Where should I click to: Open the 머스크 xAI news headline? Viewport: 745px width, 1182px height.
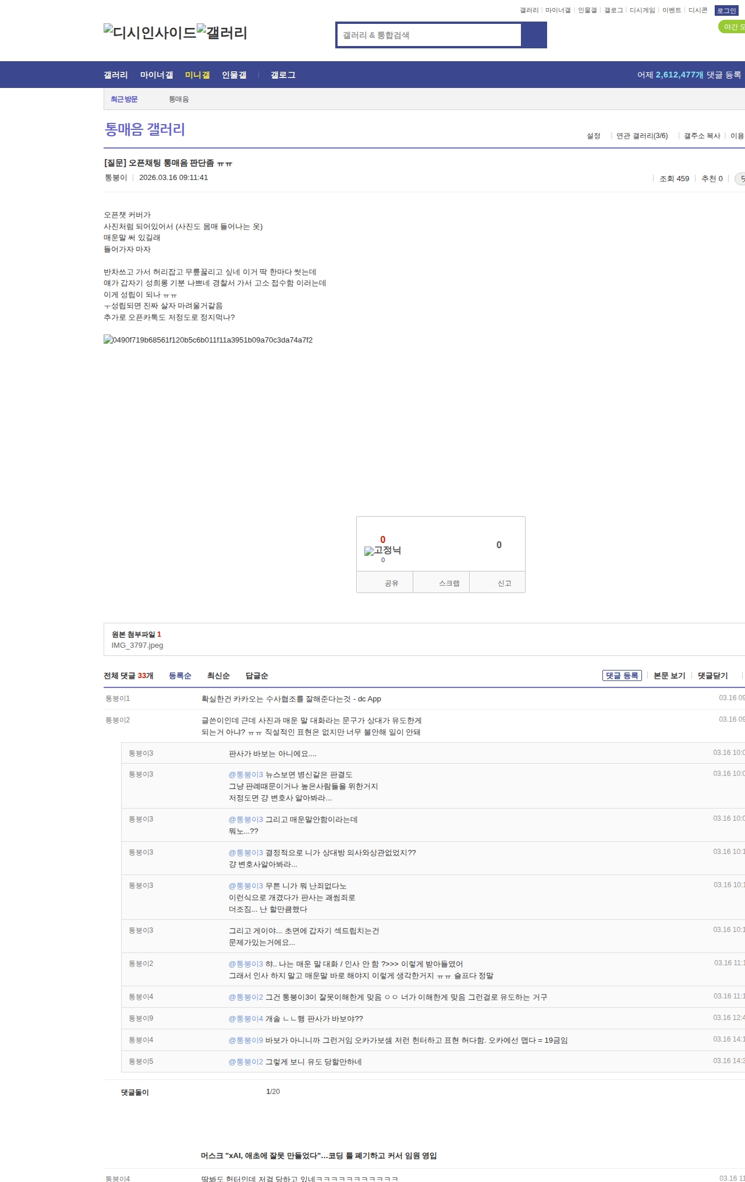[319, 1156]
